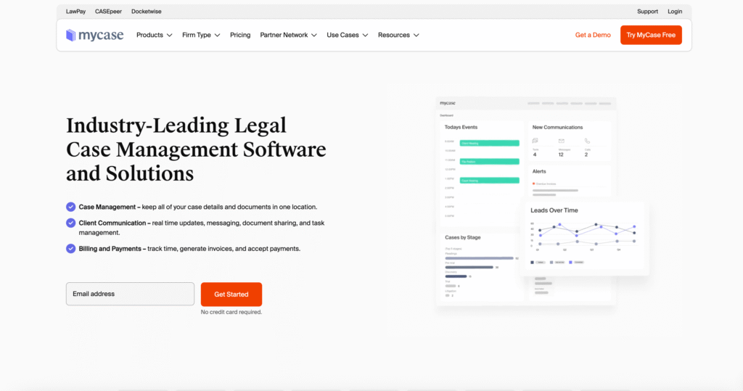Click the Login link
Screen dimensions: 743x391
tap(675, 12)
